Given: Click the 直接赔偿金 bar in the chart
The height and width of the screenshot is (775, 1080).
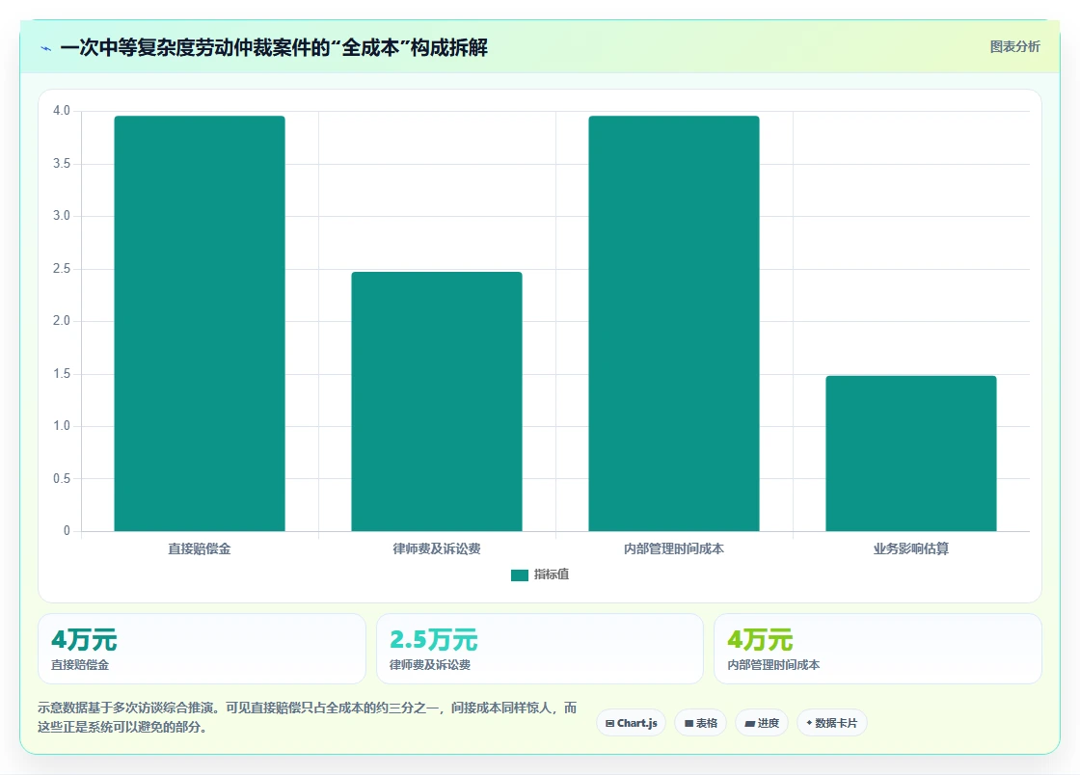Looking at the screenshot, I should coord(200,324).
